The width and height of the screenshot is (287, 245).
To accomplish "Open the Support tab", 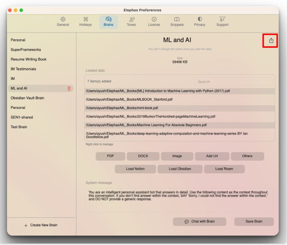I will (x=222, y=22).
